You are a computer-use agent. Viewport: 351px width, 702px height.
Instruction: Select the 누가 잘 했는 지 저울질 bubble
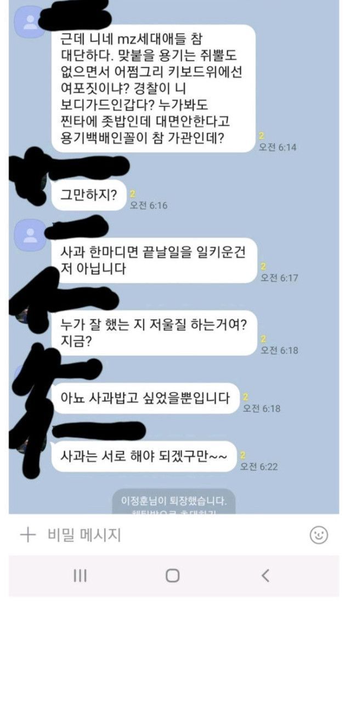(154, 333)
